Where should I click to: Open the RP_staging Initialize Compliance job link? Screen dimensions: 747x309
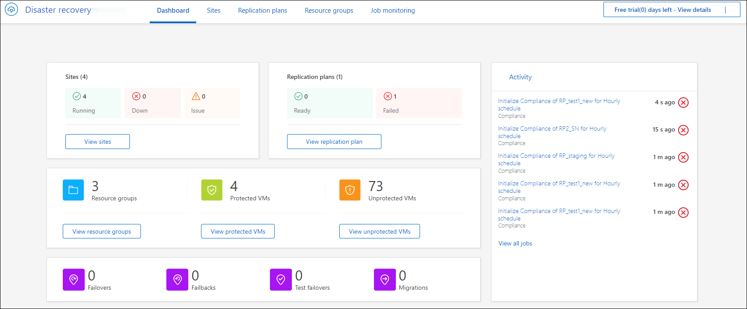click(556, 156)
